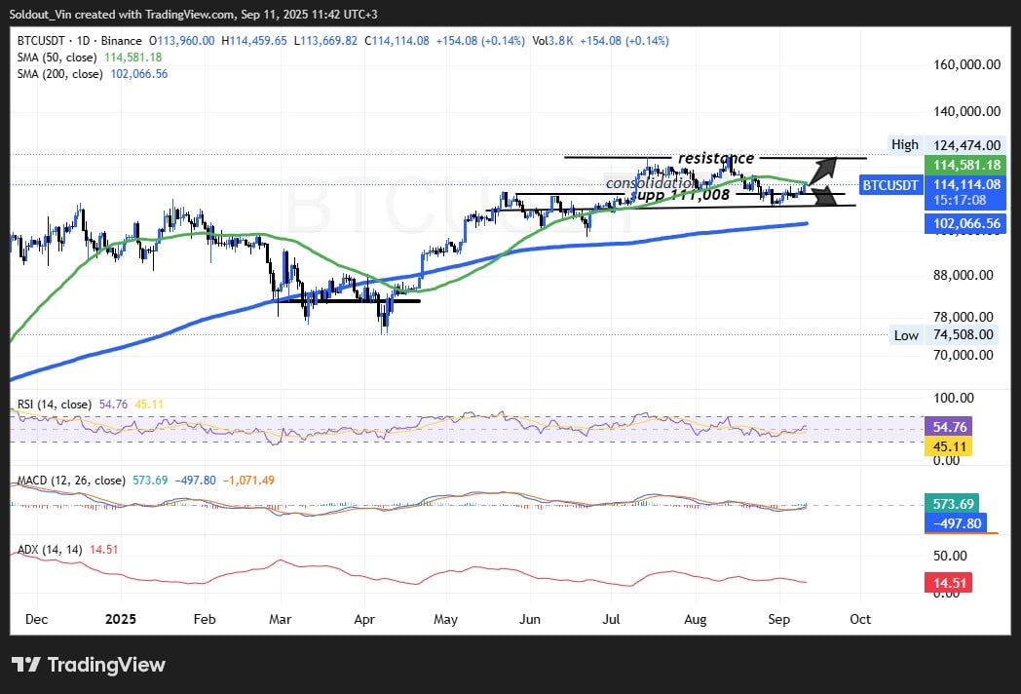Image resolution: width=1021 pixels, height=694 pixels.
Task: Click the blue 102,066.56 SMA axis label
Action: pos(966,223)
